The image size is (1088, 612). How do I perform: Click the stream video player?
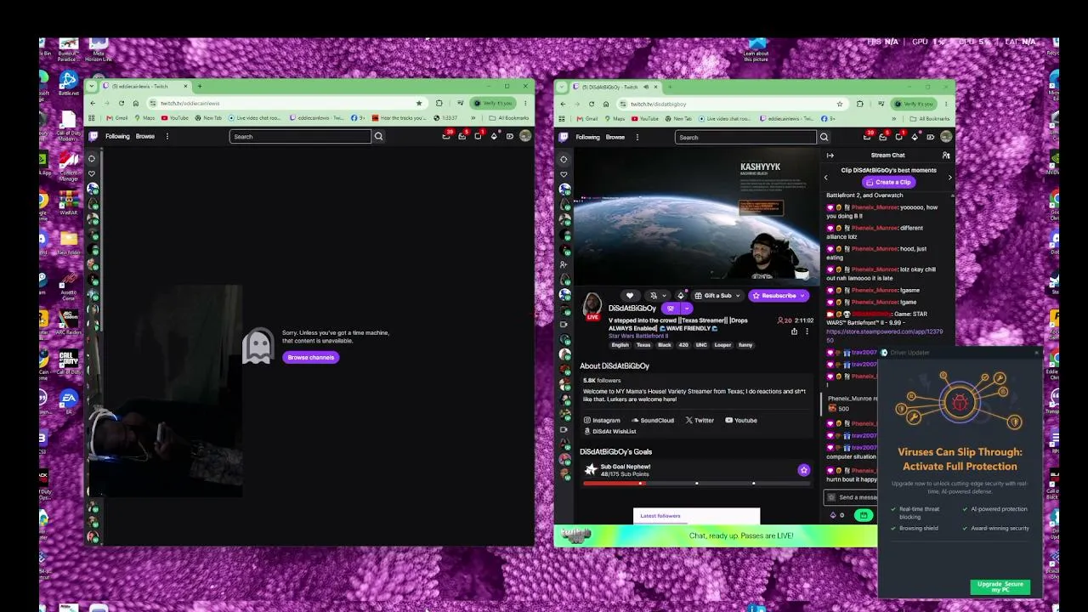pyautogui.click(x=697, y=216)
